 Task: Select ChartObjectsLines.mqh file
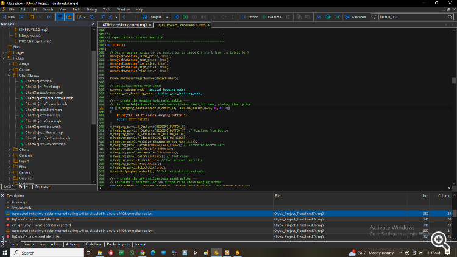(x=43, y=127)
